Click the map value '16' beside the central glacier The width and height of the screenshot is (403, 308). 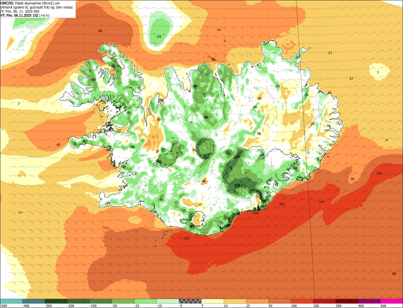[x=194, y=150]
